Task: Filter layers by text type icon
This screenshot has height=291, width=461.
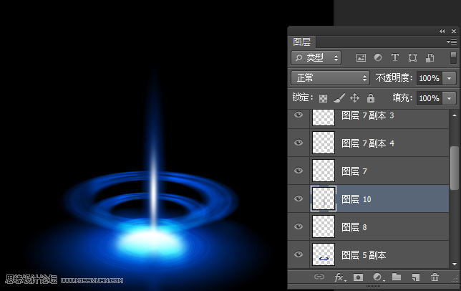Action: [x=395, y=57]
